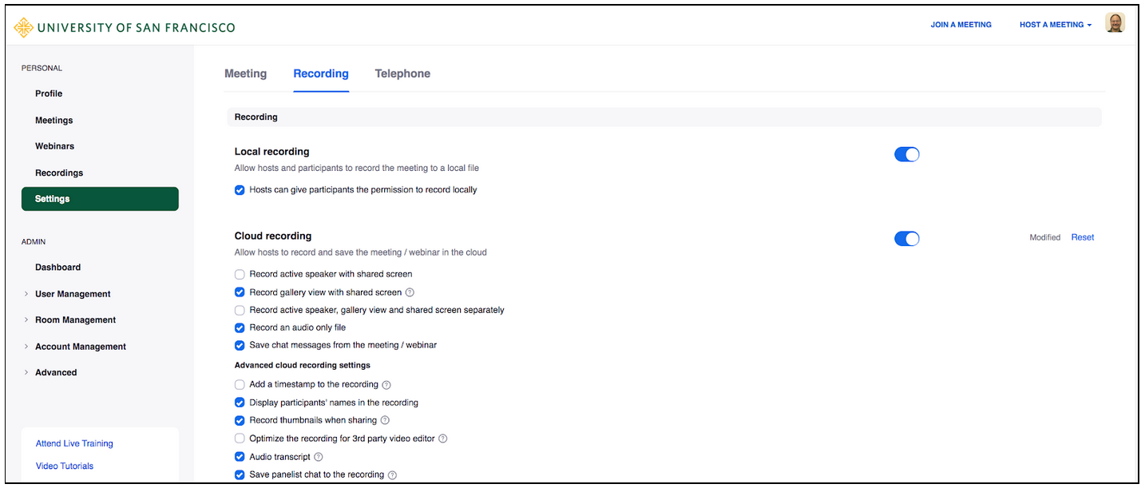Turn off the Local recording toggle

coord(906,154)
